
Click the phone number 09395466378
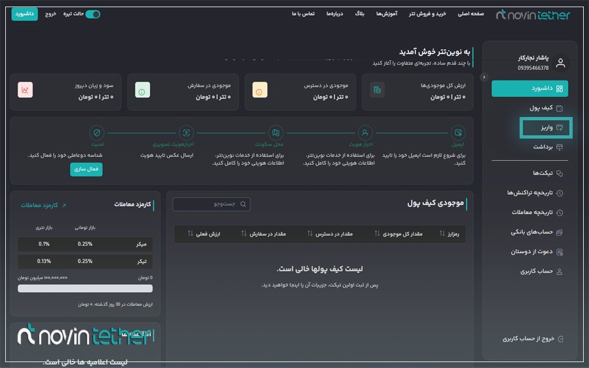pyautogui.click(x=533, y=68)
